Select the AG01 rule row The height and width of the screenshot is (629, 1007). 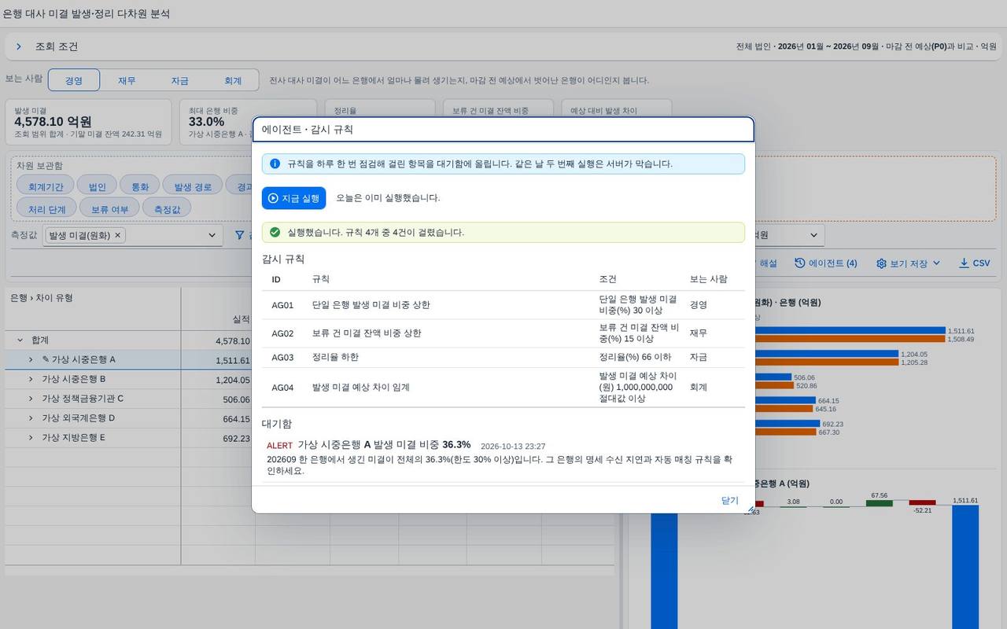point(503,305)
